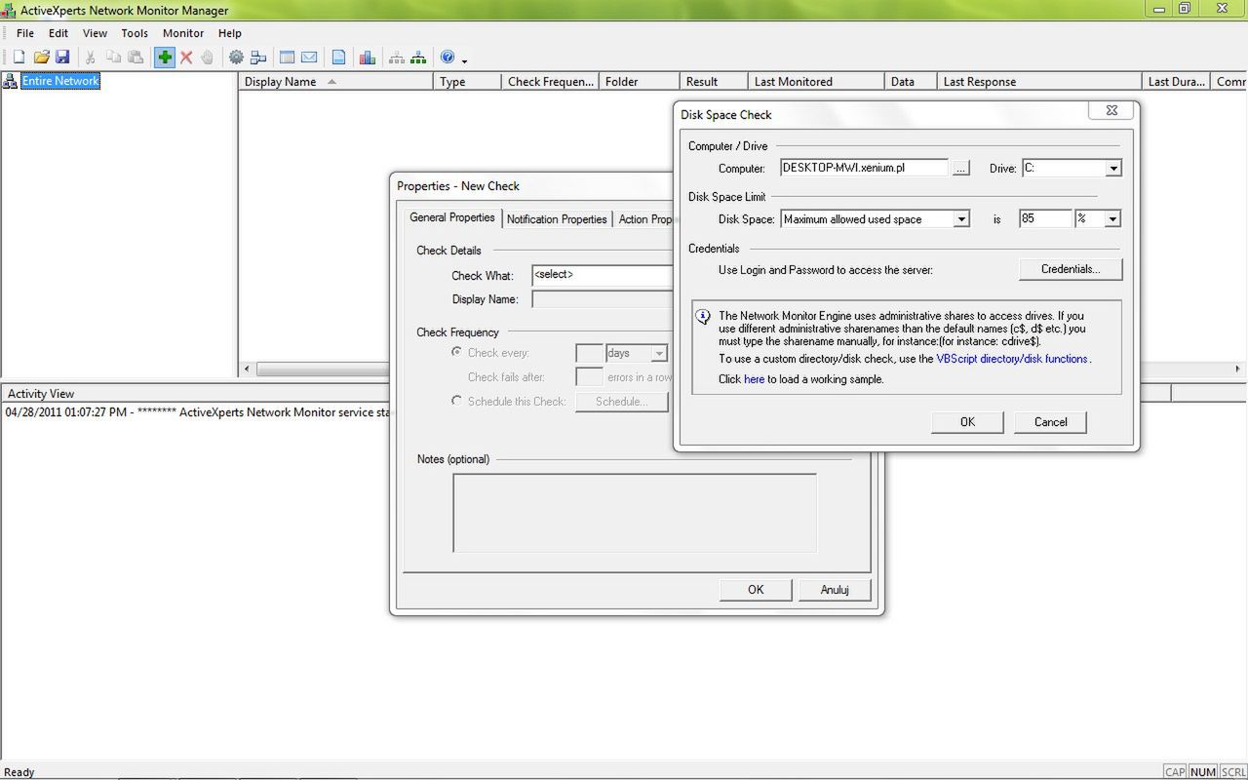Click OK in Disk Space Check dialog

[967, 422]
